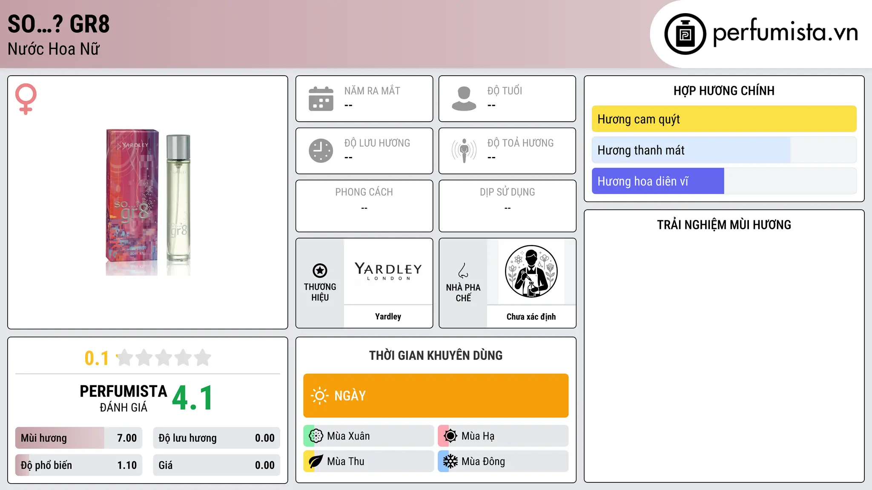Select the Mùa Xuân season bar
The width and height of the screenshot is (872, 490).
369,436
